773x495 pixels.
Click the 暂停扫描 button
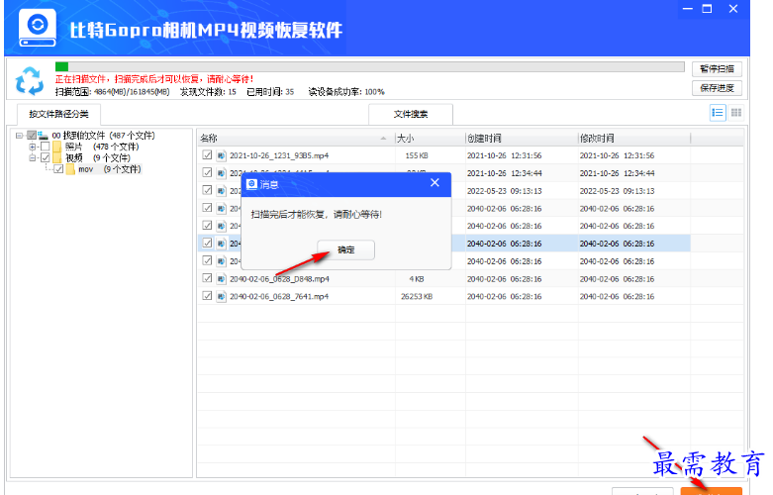click(717, 69)
